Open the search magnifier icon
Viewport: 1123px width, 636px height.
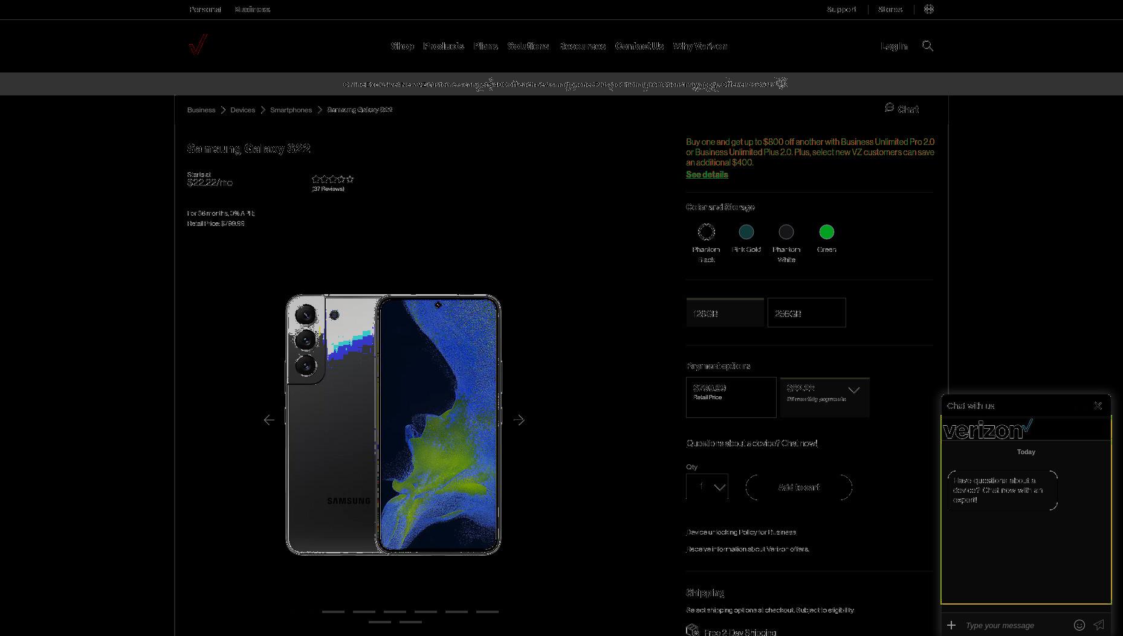tap(928, 46)
